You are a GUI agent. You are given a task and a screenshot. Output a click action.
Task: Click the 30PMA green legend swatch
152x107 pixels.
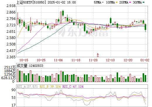(x=144, y=2)
